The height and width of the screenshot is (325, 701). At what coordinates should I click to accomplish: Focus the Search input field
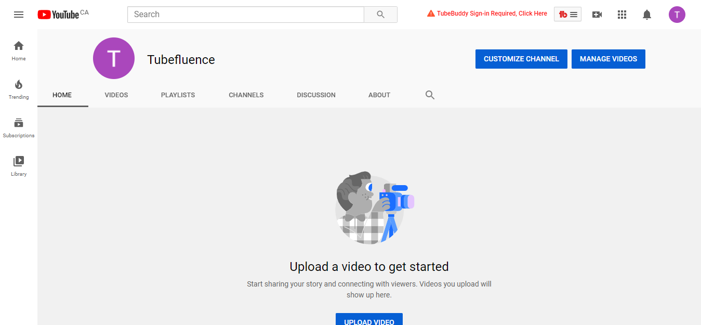coord(246,15)
